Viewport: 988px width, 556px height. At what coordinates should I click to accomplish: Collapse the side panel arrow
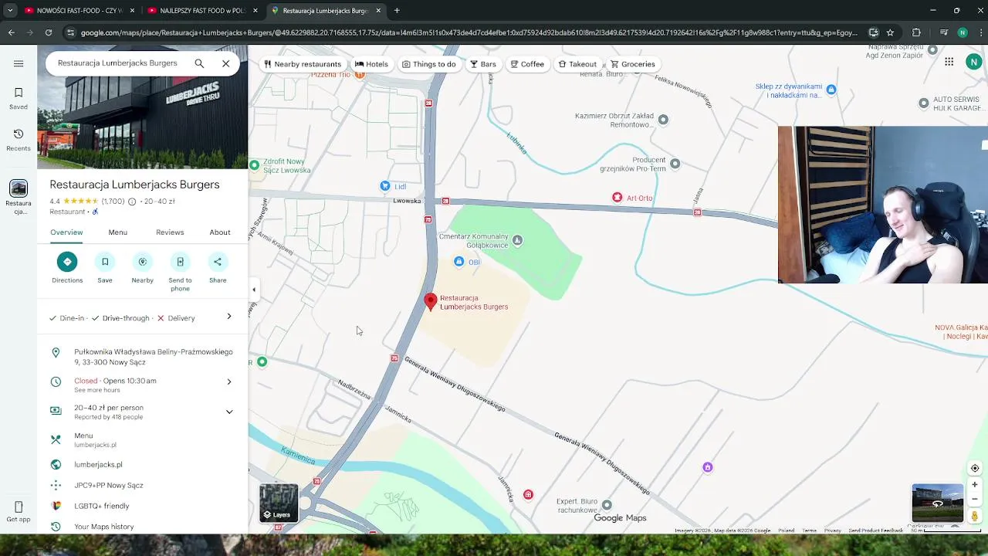click(254, 290)
